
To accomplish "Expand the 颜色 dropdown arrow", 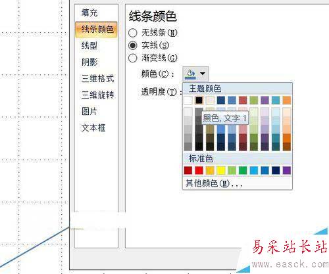I will (x=203, y=74).
